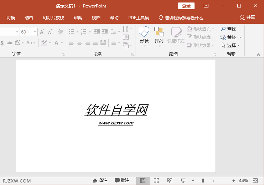Screen dimensions: 264x185
Task: Expand the Select (选择) dropdown
Action: 238,46
